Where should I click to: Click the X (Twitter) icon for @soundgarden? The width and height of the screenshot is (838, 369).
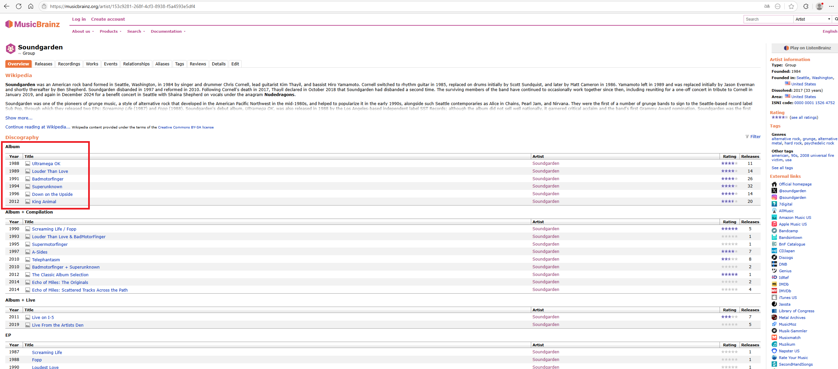(x=774, y=191)
